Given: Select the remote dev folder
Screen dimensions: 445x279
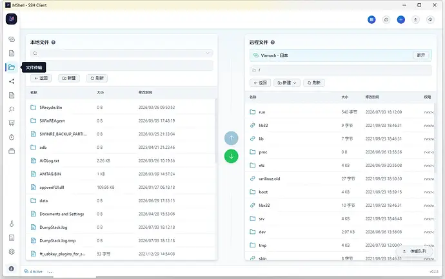Looking at the screenshot, I should click(x=340, y=232).
